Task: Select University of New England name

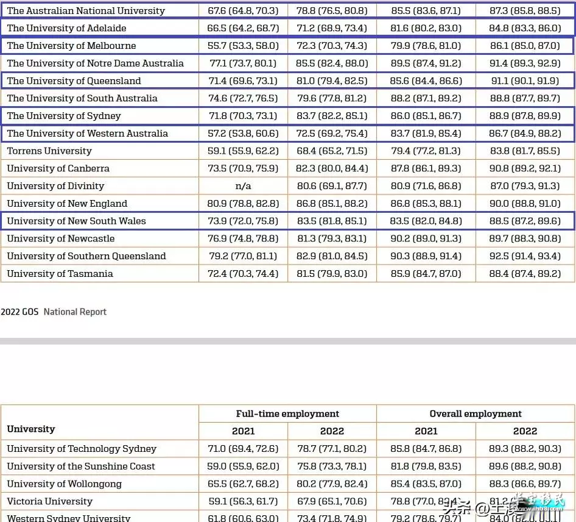Action: (67, 204)
